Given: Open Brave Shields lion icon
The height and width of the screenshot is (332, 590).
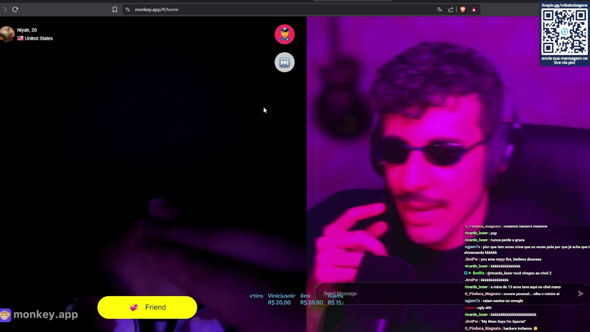Looking at the screenshot, I should point(463,9).
